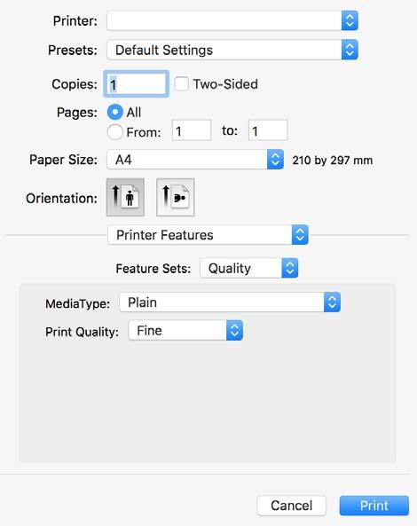This screenshot has width=417, height=526.
Task: Open the Printer Features section menu
Action: pyautogui.click(x=208, y=234)
